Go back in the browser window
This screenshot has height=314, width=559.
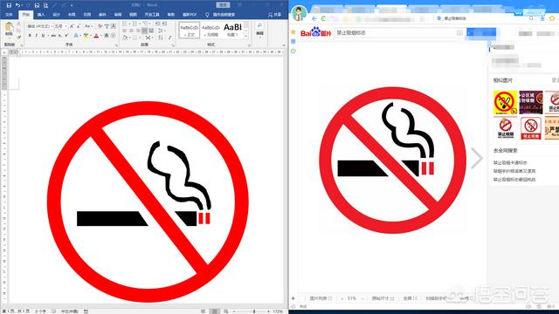click(x=314, y=18)
